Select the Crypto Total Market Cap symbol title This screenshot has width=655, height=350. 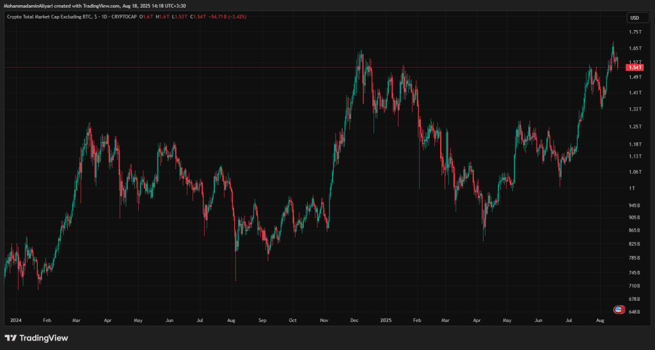point(49,17)
